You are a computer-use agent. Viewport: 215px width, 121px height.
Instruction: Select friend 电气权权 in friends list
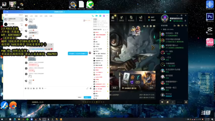pos(174,77)
